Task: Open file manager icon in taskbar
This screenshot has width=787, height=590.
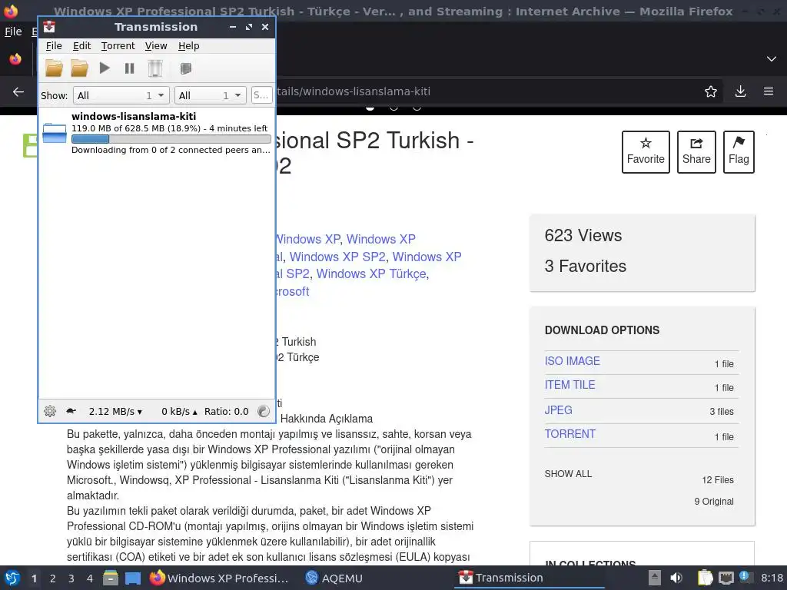Action: 111,578
